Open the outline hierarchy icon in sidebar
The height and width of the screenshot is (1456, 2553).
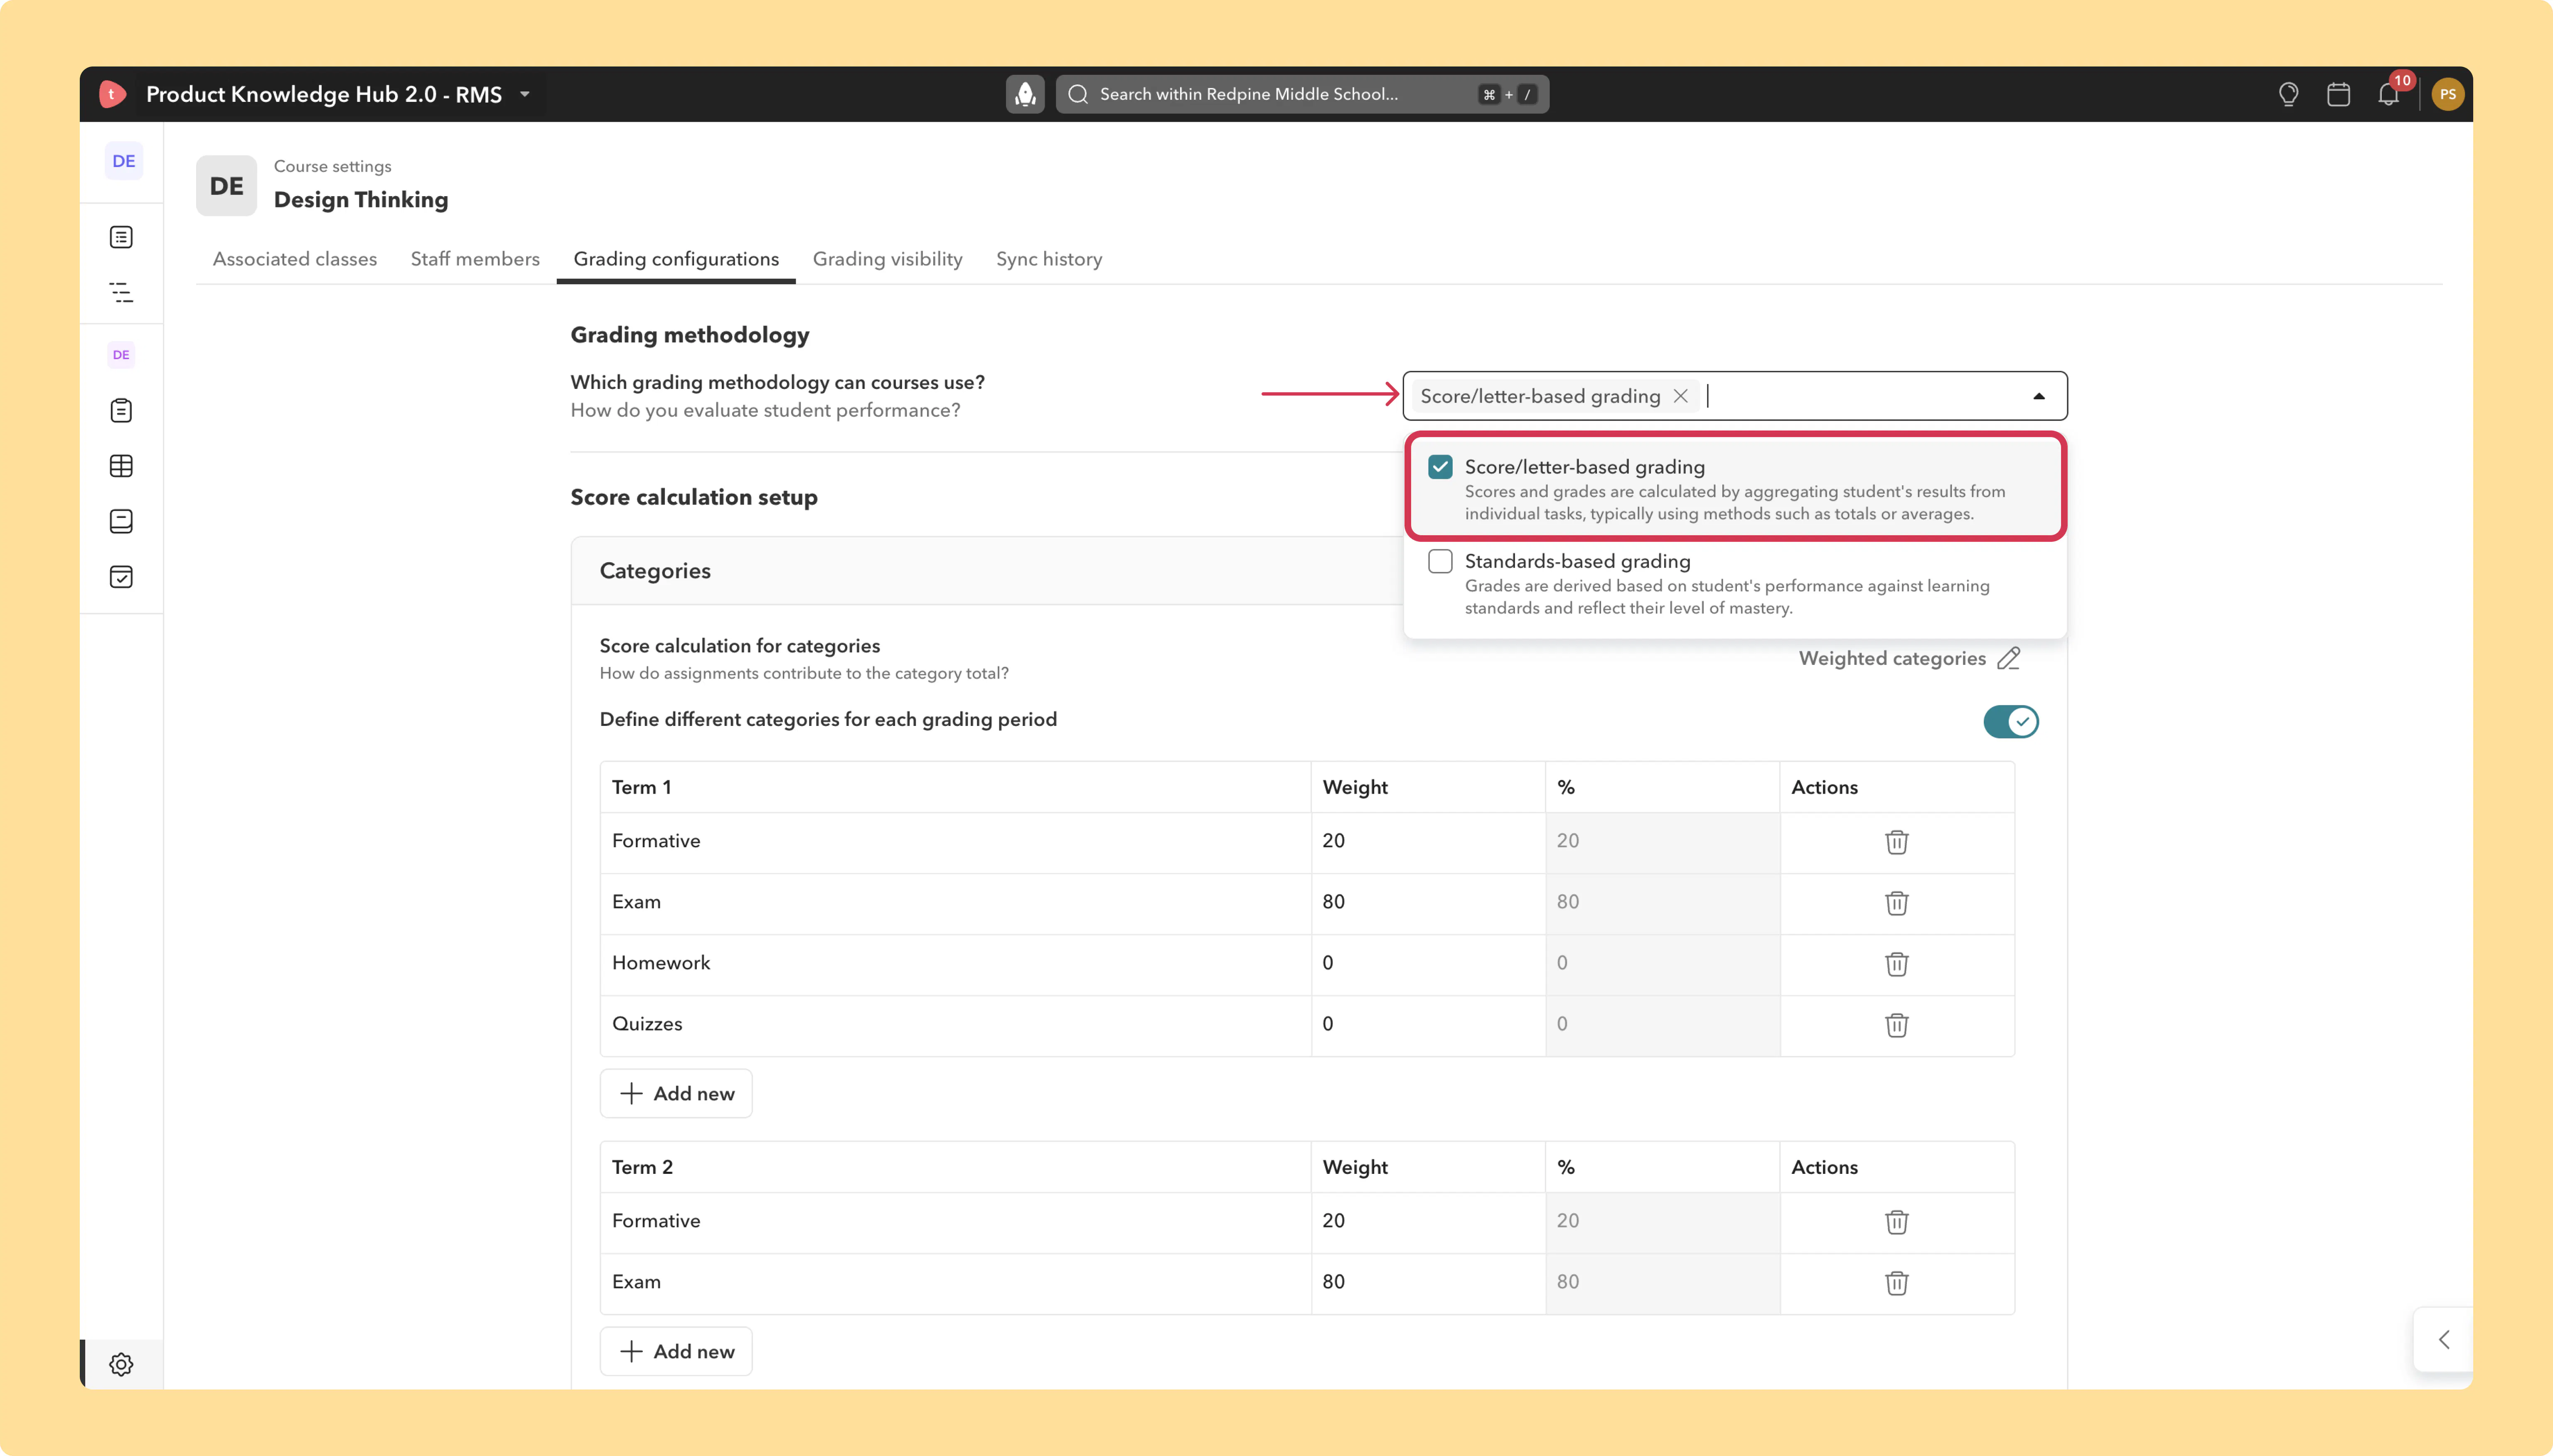(x=121, y=292)
